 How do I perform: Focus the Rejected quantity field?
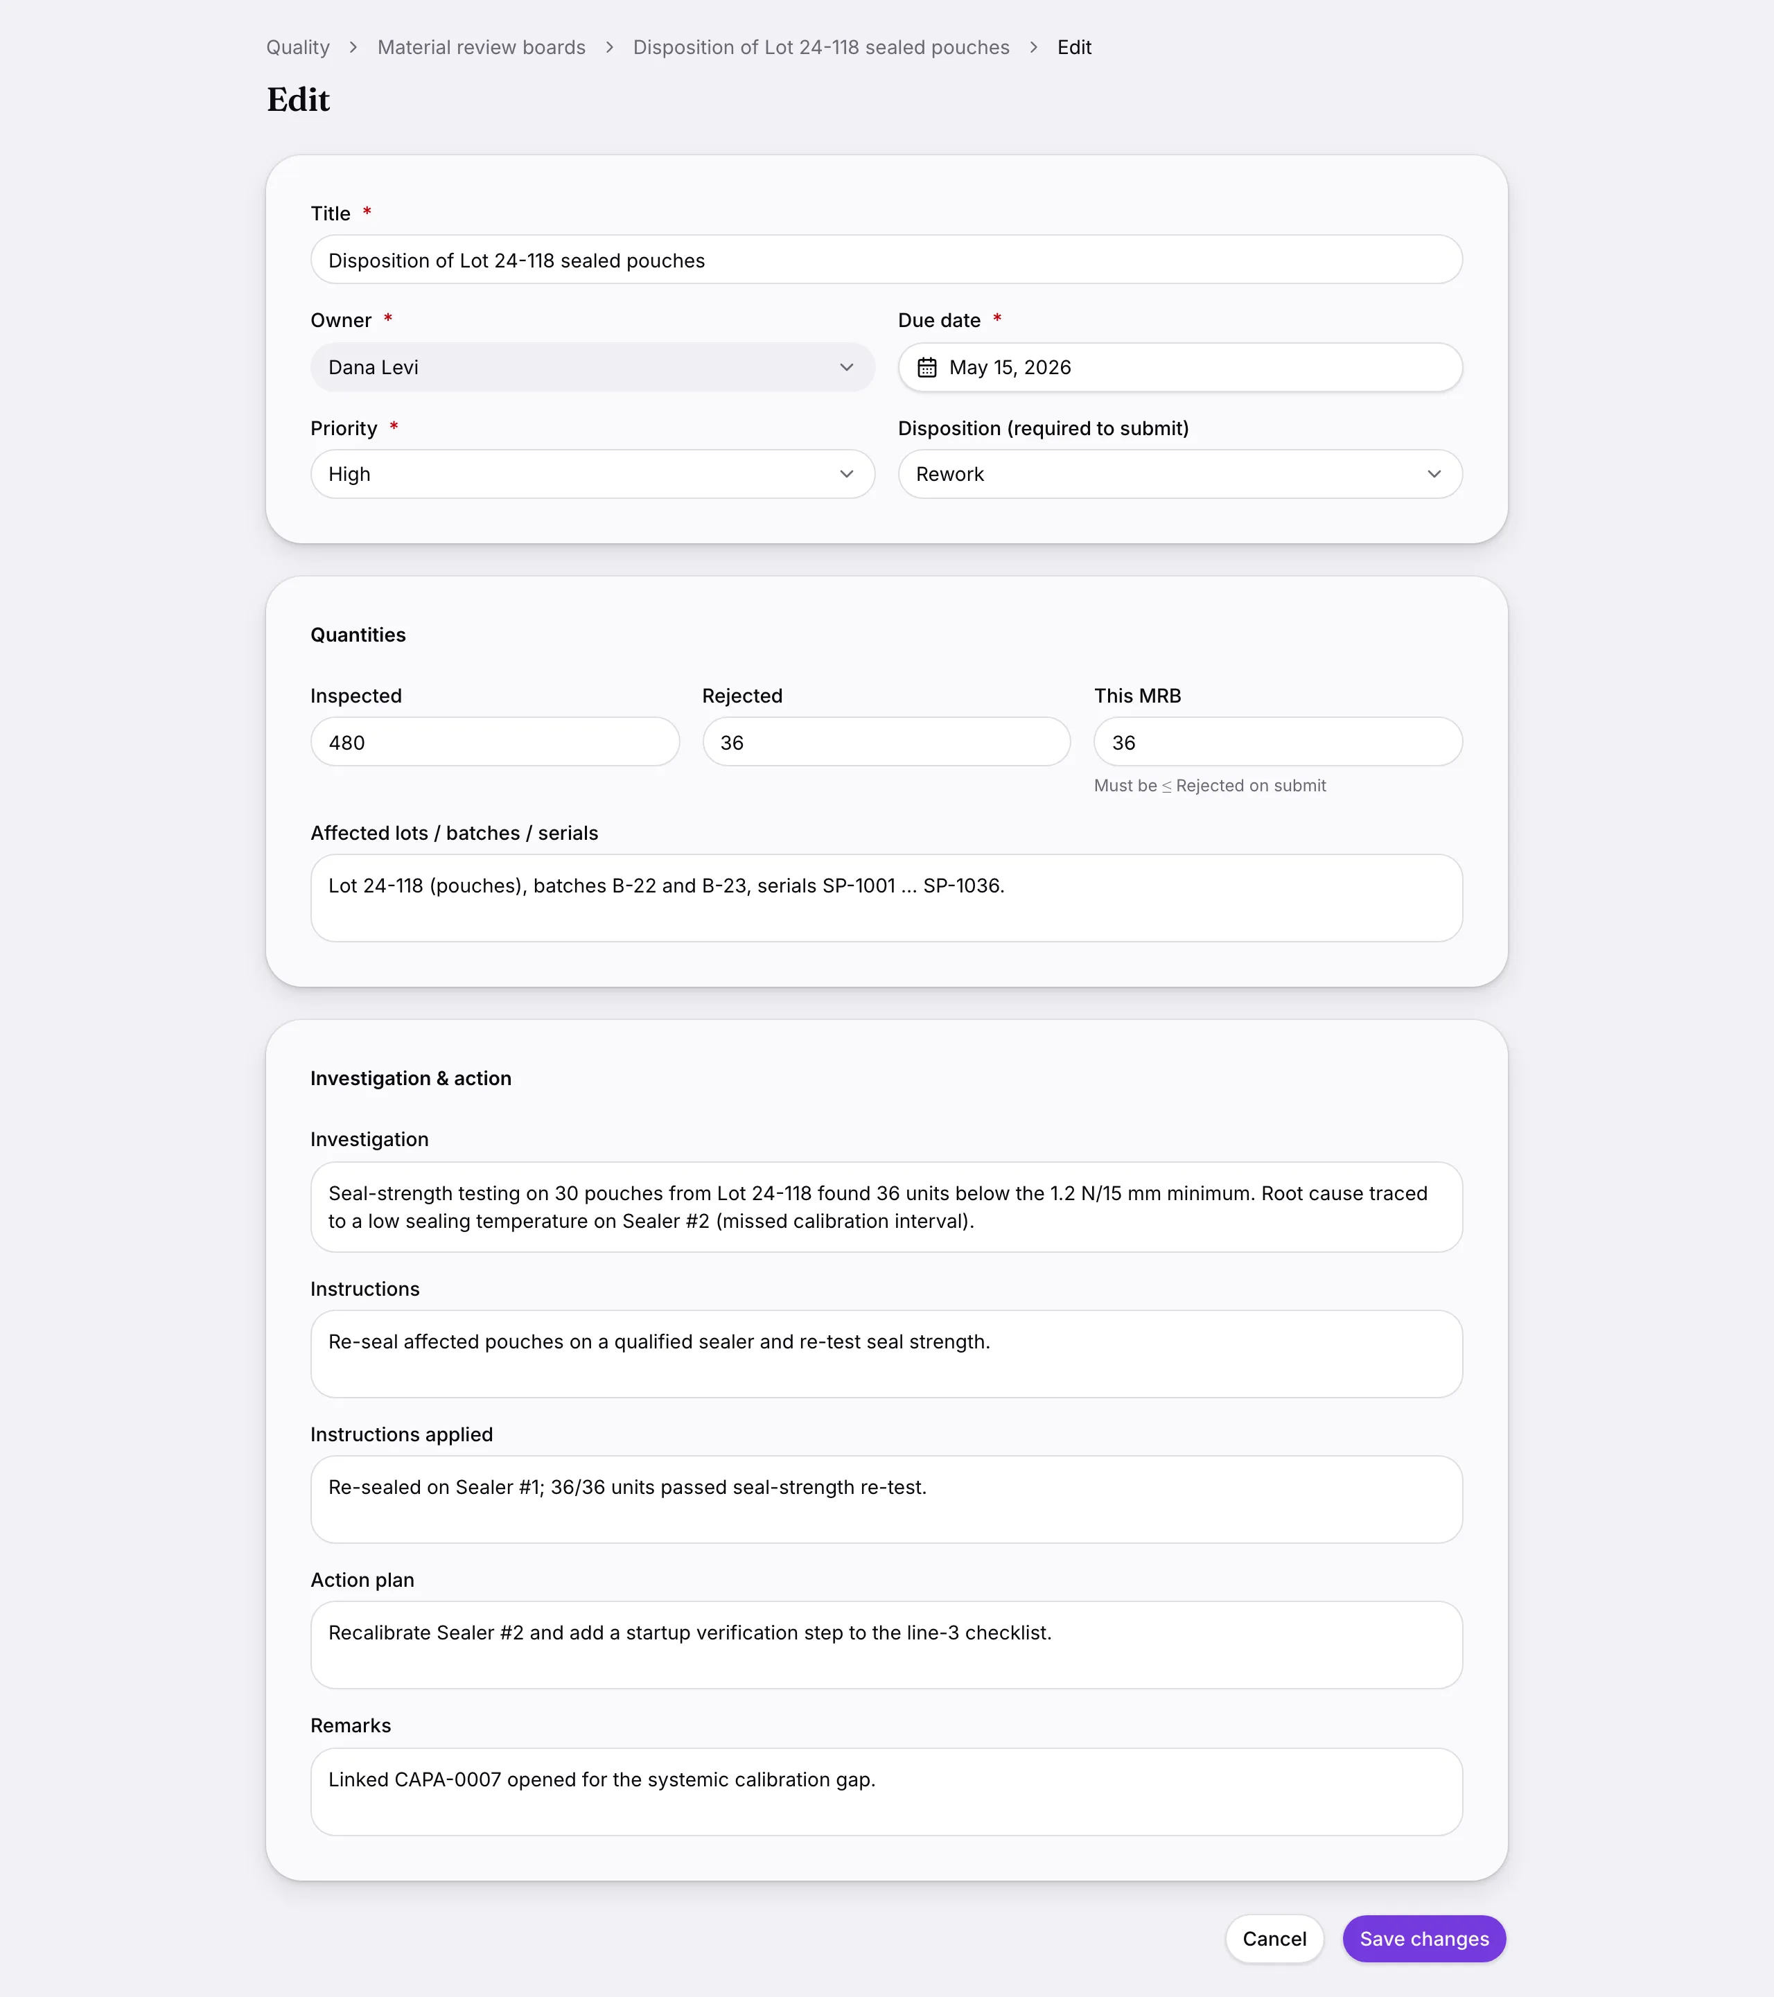[x=886, y=741]
